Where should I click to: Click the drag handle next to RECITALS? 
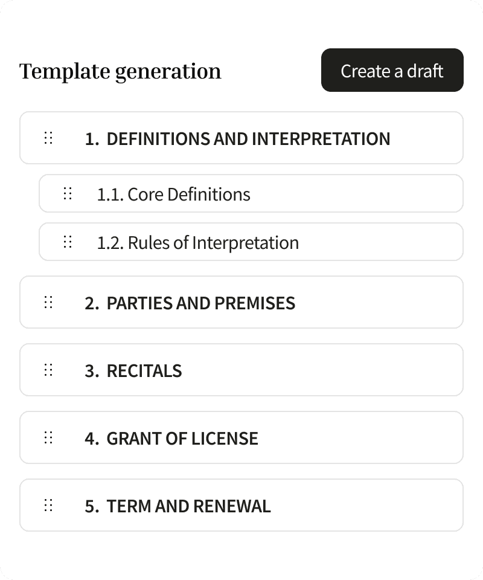point(48,370)
